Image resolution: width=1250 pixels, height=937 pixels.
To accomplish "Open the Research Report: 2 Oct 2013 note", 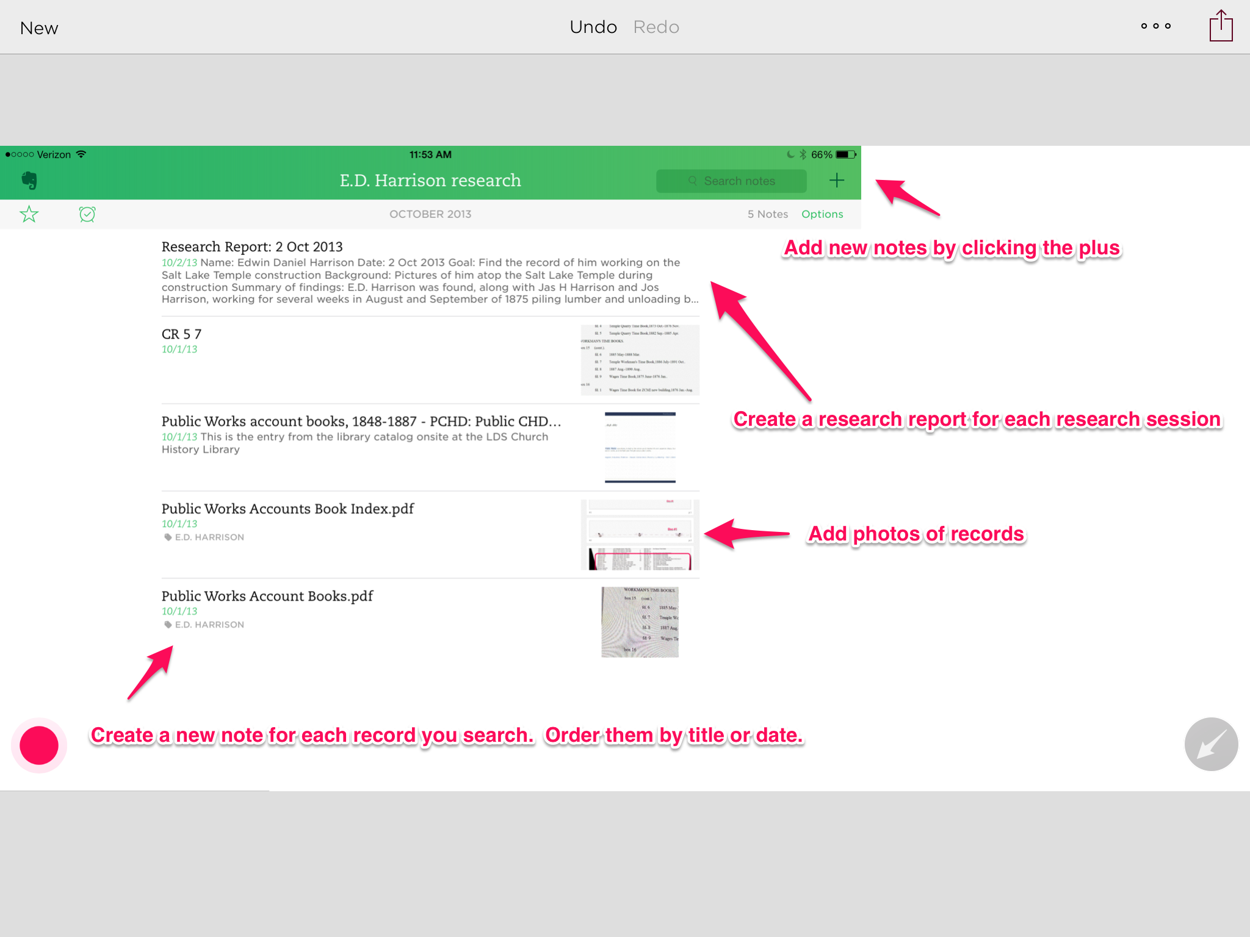I will pos(251,247).
